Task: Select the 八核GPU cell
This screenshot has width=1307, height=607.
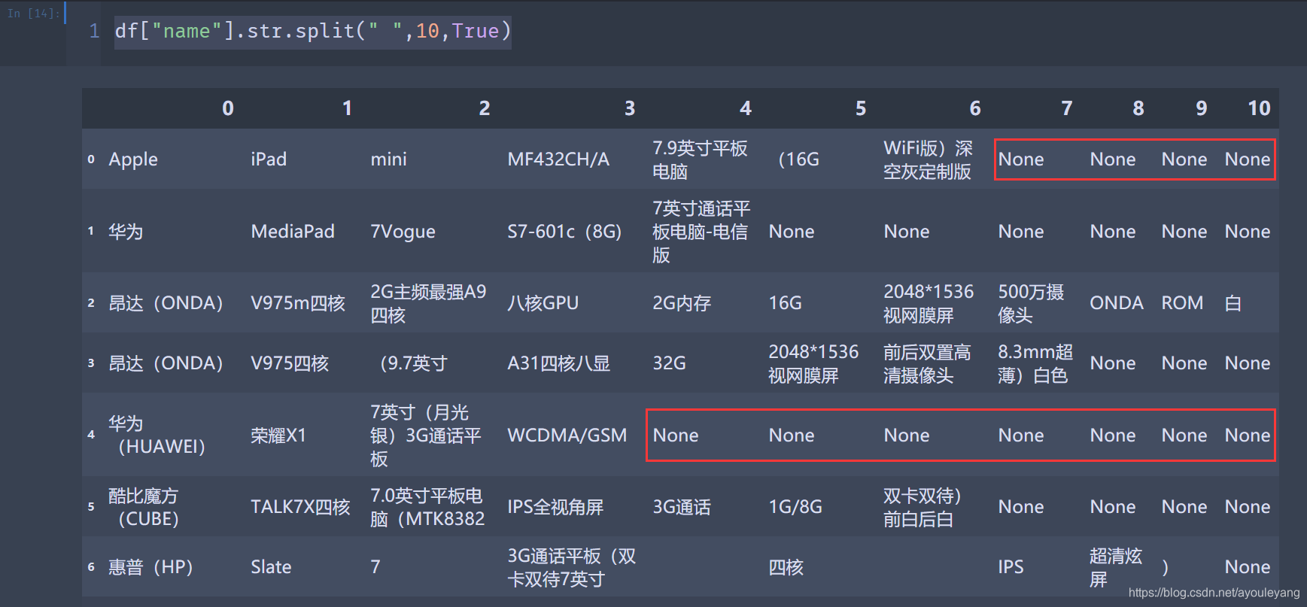Action: (543, 303)
